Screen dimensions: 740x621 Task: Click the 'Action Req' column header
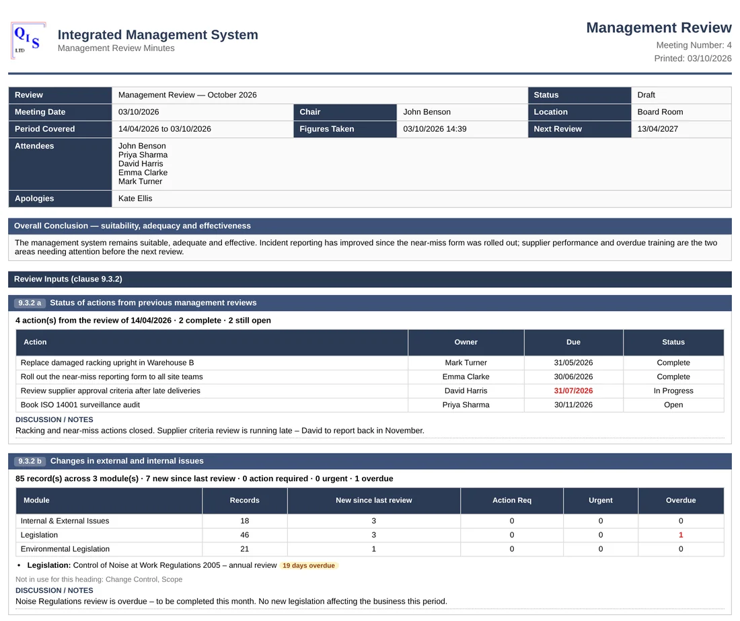pos(511,500)
